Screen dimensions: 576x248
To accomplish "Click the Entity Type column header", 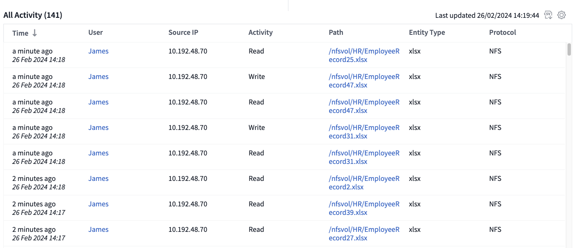I will click(427, 32).
